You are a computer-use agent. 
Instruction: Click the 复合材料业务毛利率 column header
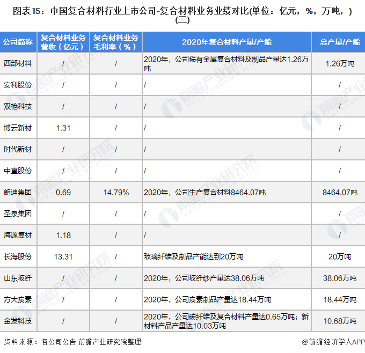pos(116,42)
